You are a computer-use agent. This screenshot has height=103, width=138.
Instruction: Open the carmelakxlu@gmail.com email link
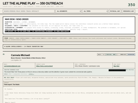(12, 66)
